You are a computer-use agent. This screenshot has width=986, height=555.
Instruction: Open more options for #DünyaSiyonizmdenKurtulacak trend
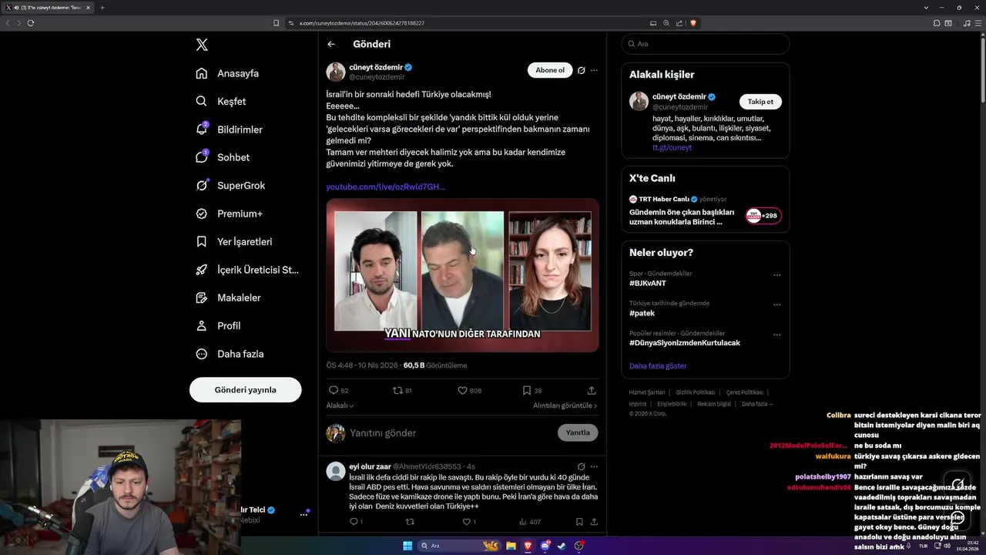pos(776,335)
